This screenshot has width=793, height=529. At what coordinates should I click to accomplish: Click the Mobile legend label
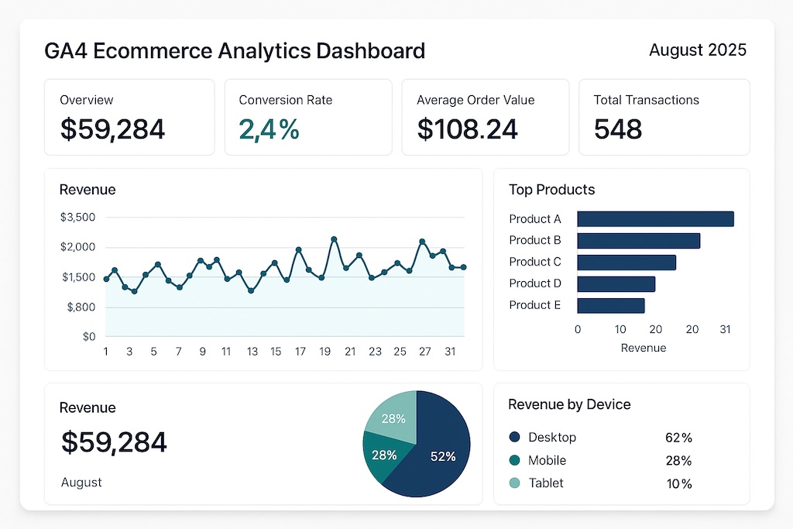(548, 460)
